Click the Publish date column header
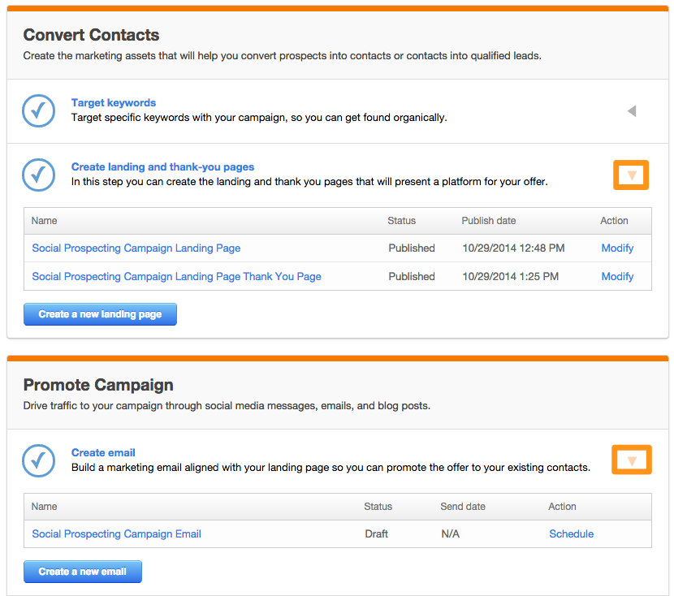 pos(489,221)
